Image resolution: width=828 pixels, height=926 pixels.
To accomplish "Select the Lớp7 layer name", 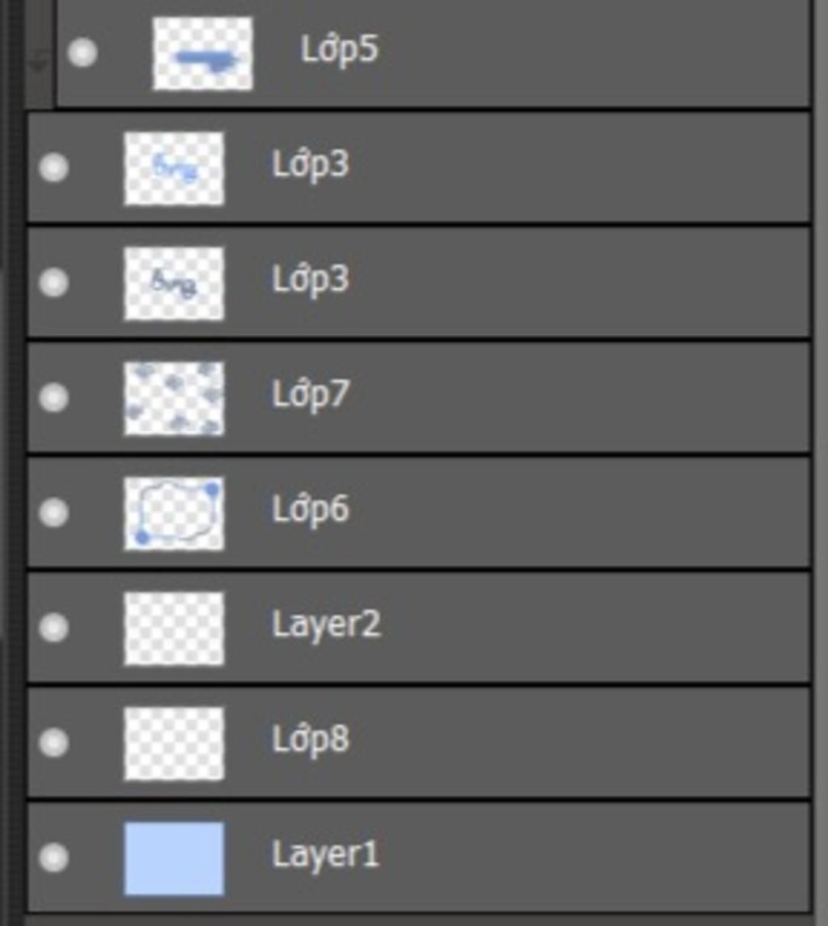I will [x=310, y=395].
